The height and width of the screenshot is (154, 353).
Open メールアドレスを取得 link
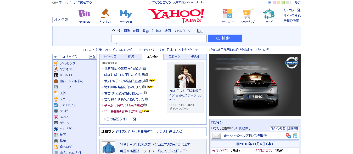point(252,136)
